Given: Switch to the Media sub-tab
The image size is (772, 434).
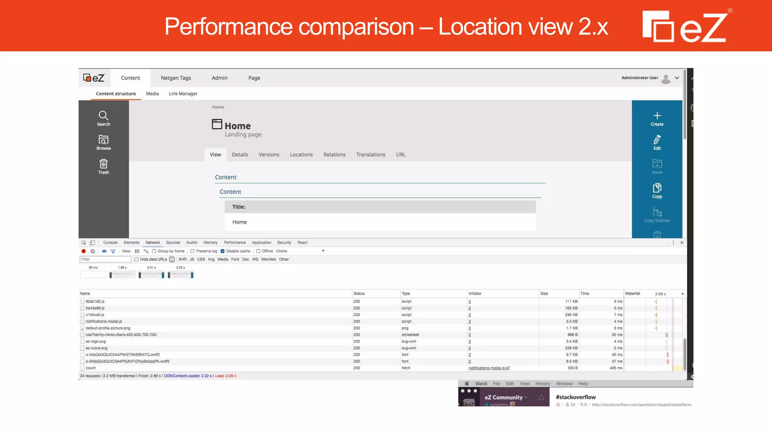Looking at the screenshot, I should [152, 94].
